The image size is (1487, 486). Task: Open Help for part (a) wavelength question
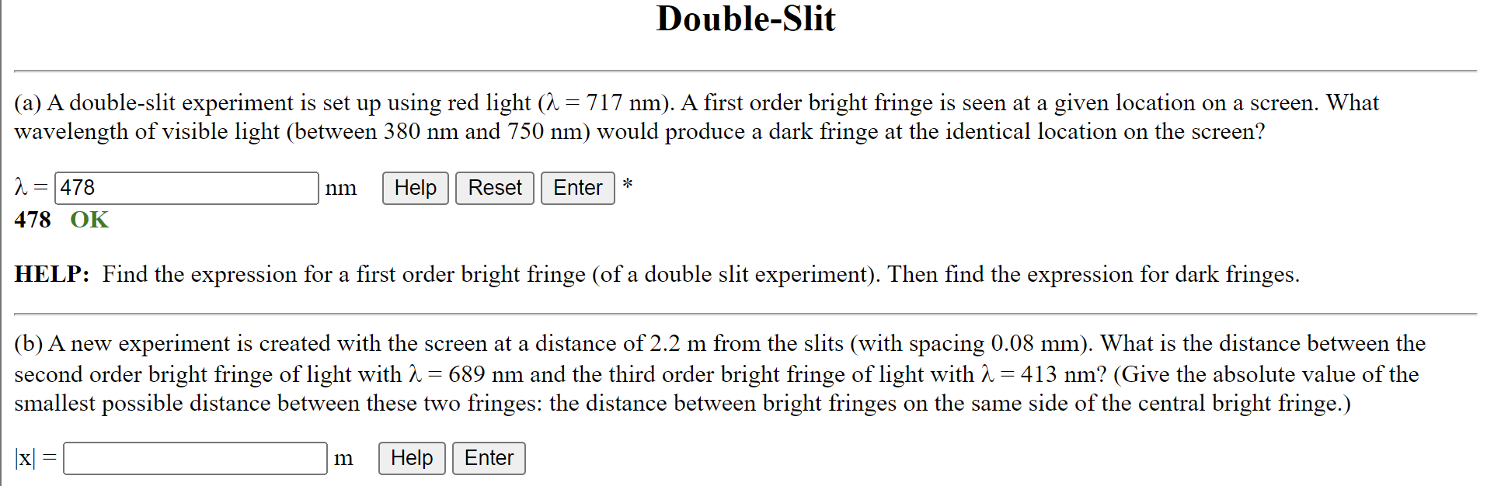(415, 188)
